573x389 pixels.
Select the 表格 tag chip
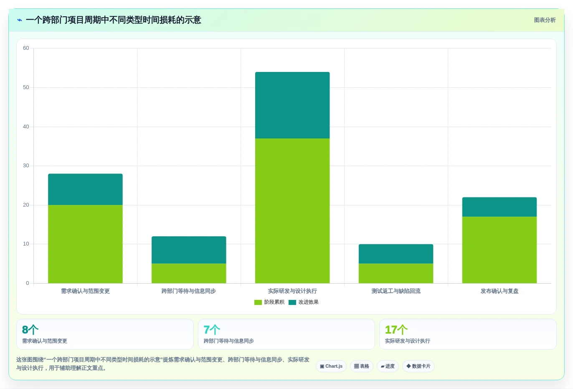[362, 366]
